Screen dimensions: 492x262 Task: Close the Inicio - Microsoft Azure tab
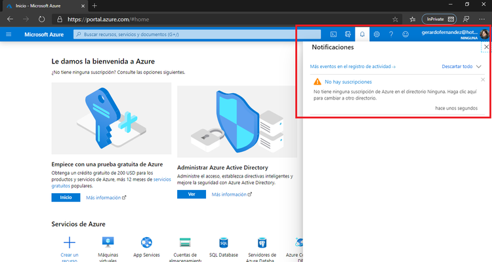[x=83, y=6]
